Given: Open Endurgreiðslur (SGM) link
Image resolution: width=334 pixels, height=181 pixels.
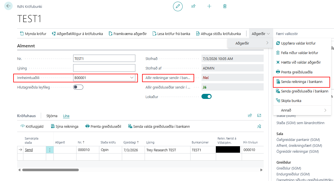Looking at the screenshot, I should (293, 174).
